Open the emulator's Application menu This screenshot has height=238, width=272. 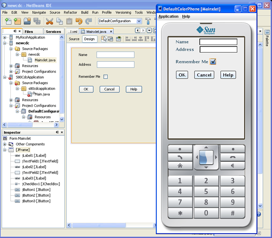point(168,16)
